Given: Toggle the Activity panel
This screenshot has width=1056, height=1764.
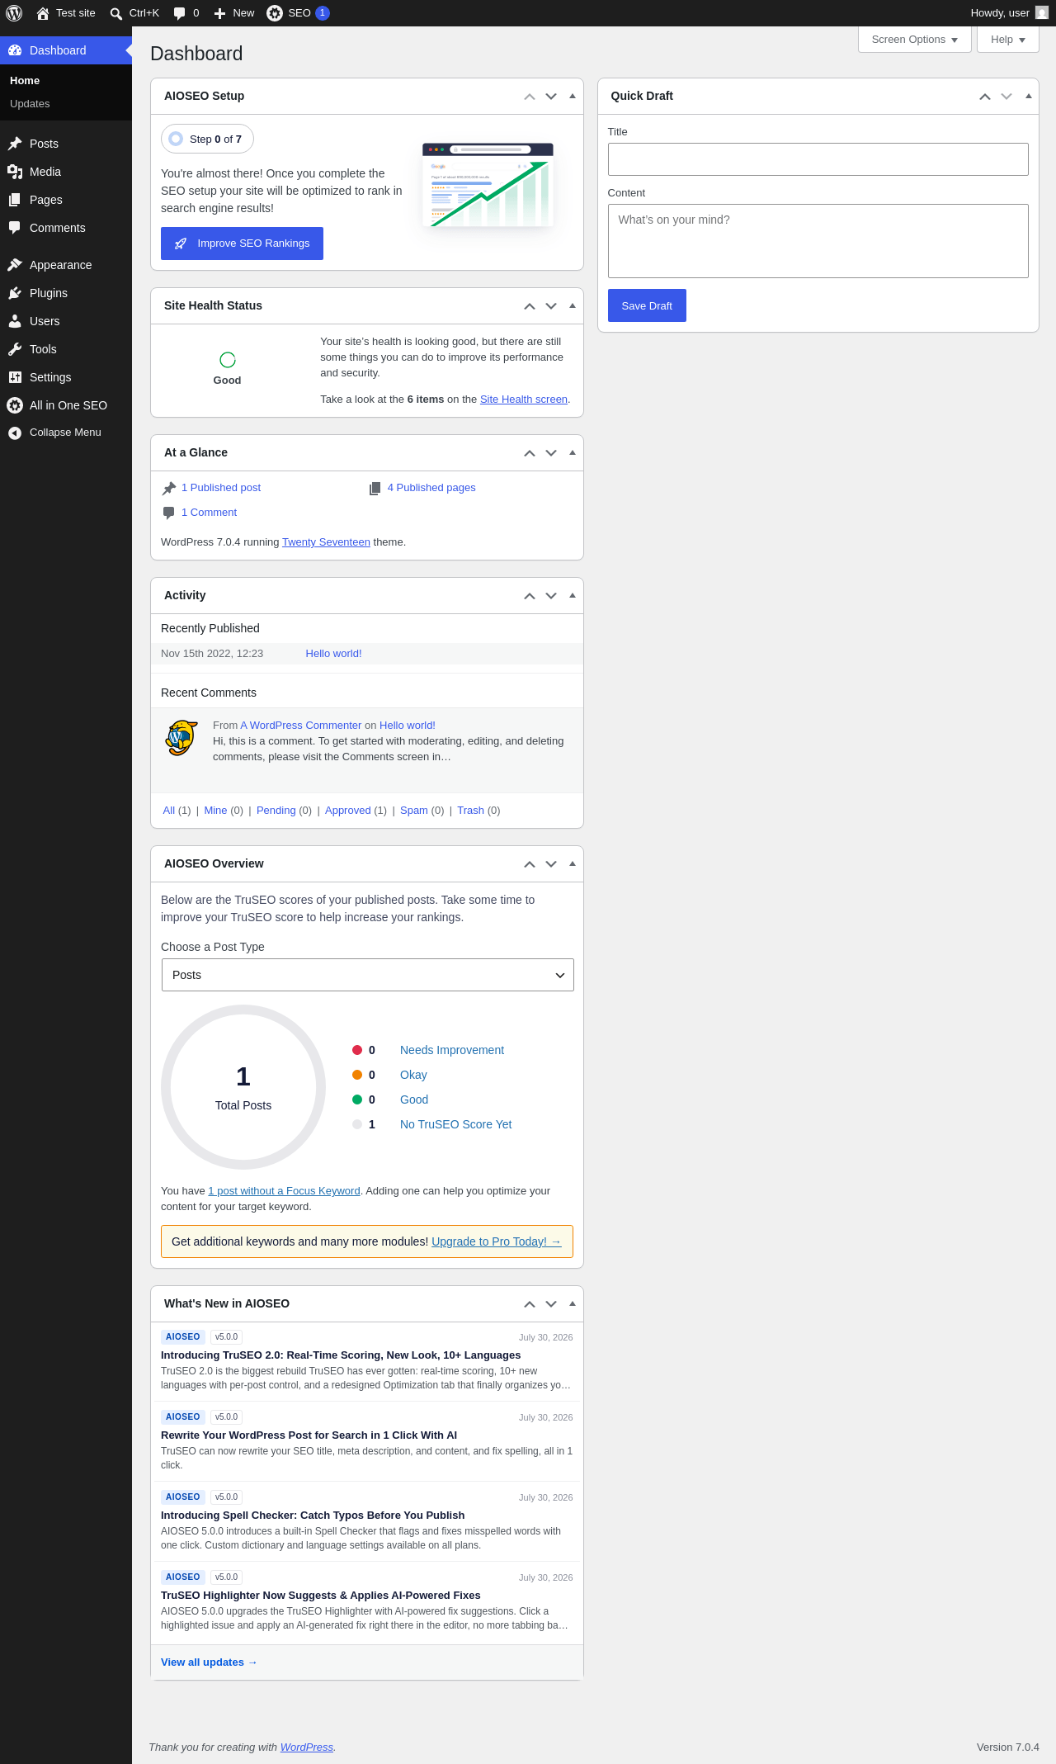Looking at the screenshot, I should pyautogui.click(x=573, y=596).
